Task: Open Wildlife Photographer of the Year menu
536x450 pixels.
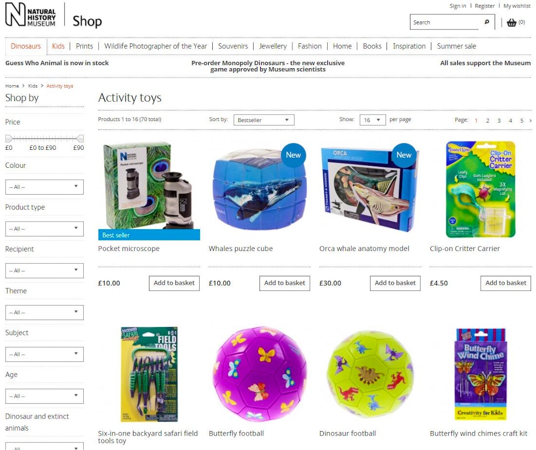Action: pos(155,46)
